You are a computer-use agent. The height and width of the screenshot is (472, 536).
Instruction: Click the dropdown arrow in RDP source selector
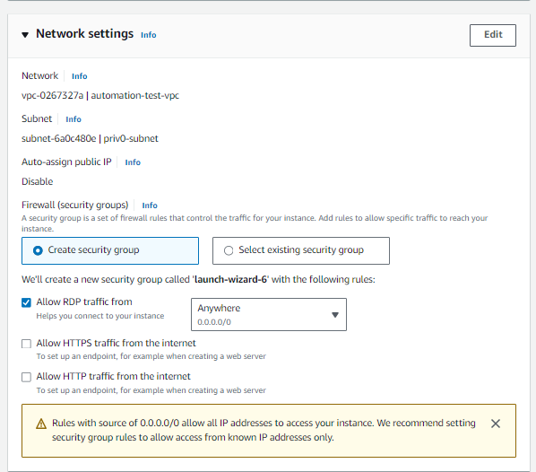tap(335, 315)
